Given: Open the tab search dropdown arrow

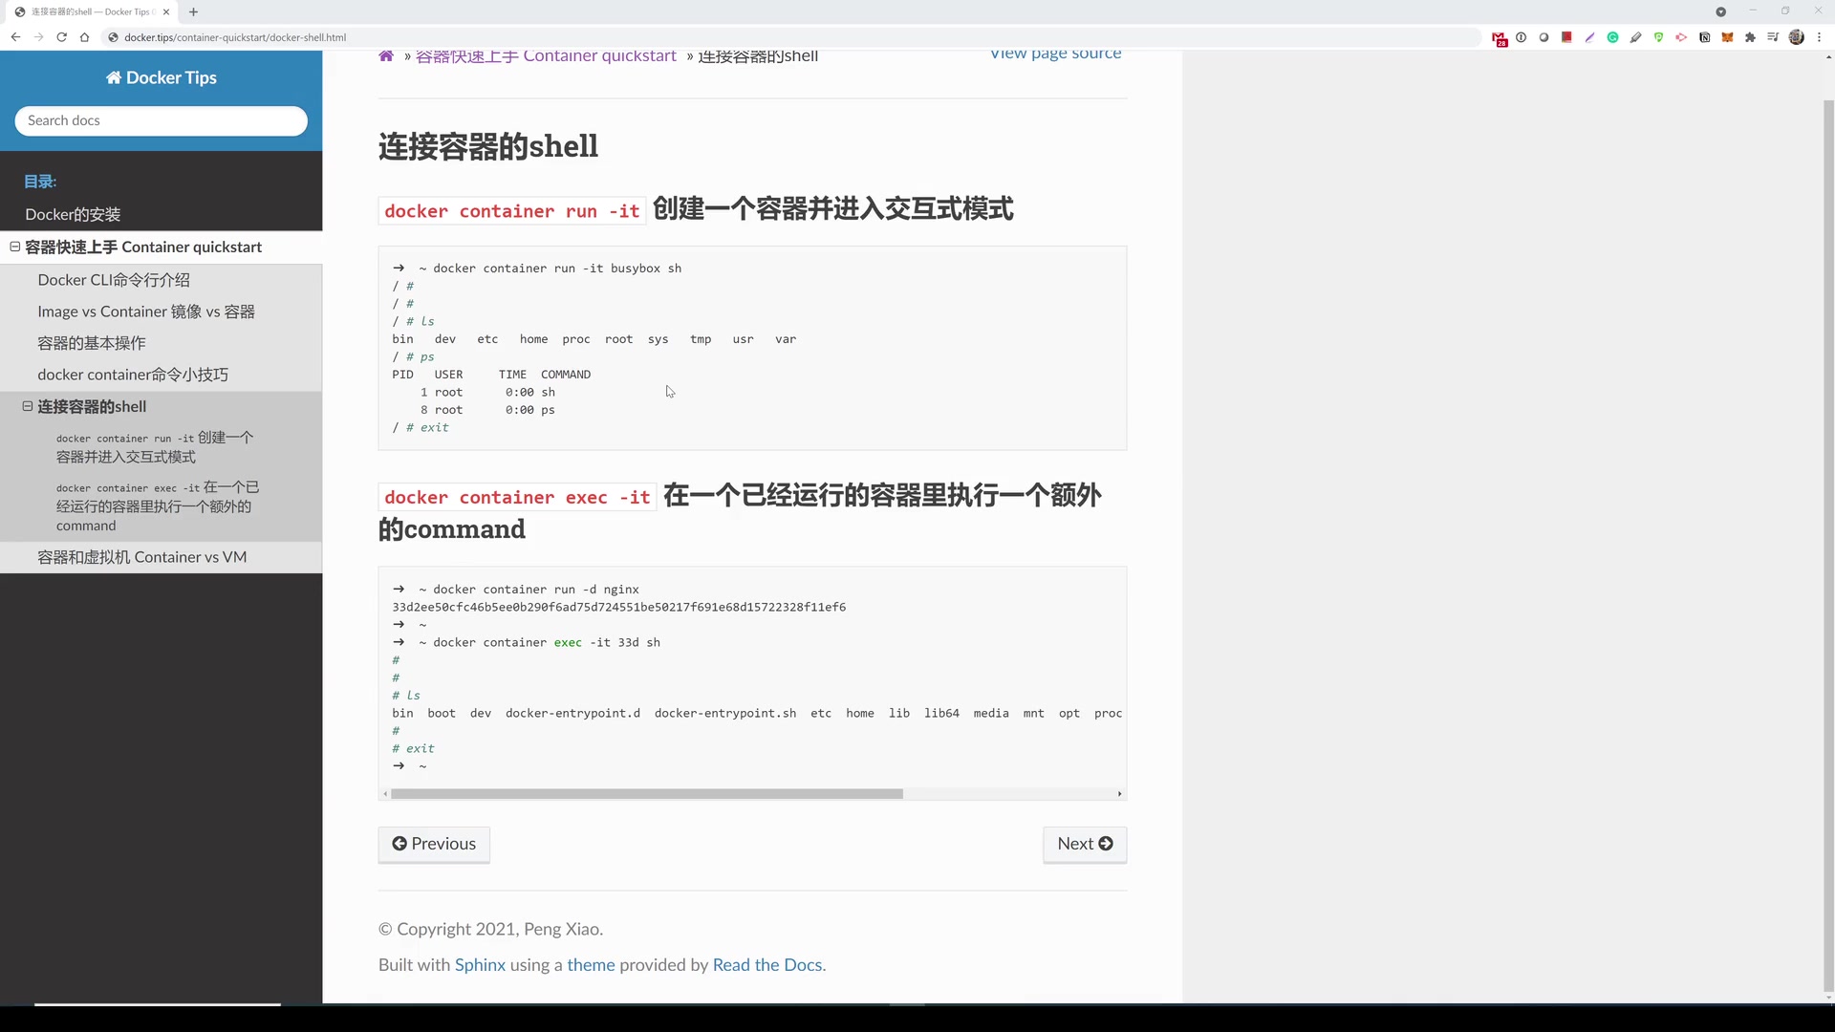Looking at the screenshot, I should pos(1720,11).
